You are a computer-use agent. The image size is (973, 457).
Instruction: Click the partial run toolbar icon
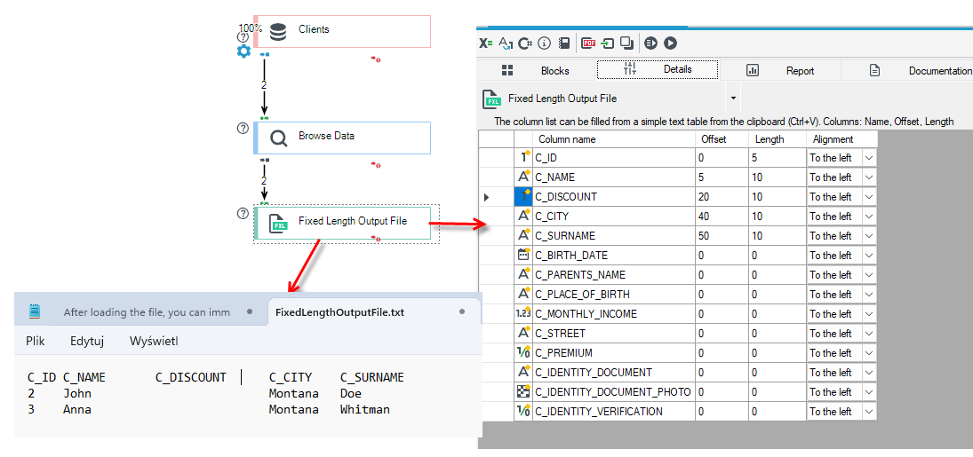pyautogui.click(x=650, y=43)
